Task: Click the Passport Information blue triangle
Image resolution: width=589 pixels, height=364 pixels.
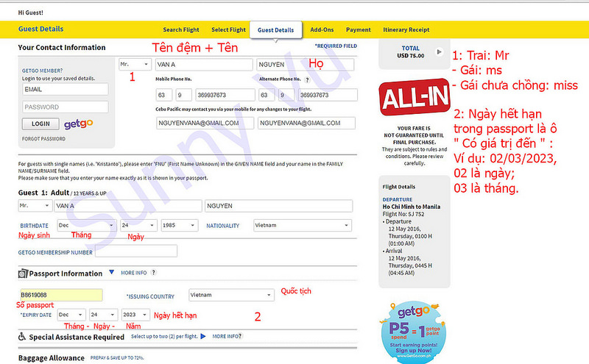Action: 112,272
